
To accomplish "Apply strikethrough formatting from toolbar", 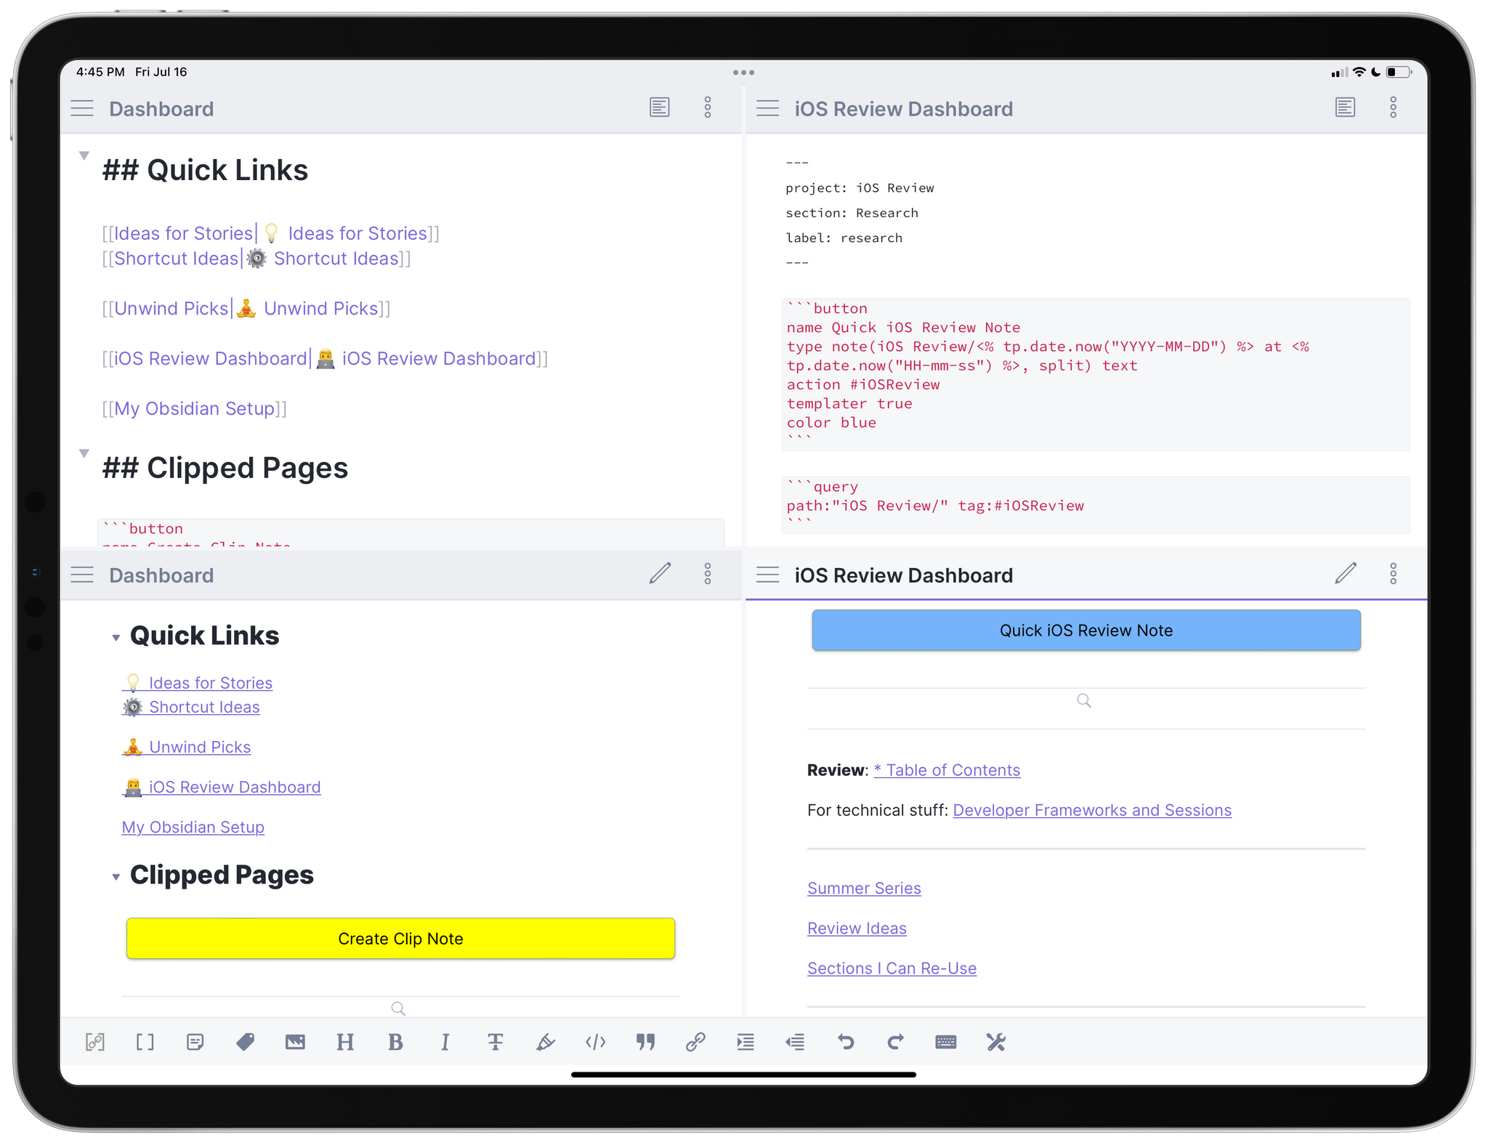I will point(495,1043).
